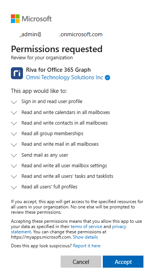Expand 'Read all users' full profiles' chevron
Viewport: 157px width, 279px height.
[14, 187]
